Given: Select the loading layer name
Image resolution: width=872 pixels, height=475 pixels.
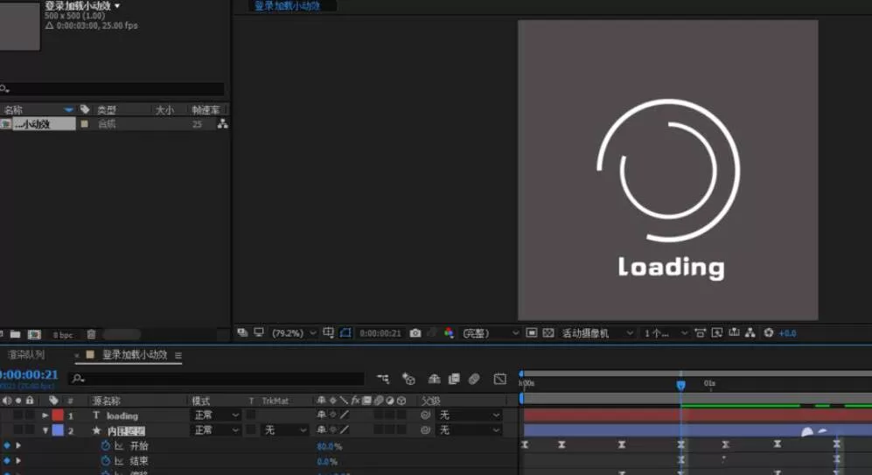Looking at the screenshot, I should 122,416.
